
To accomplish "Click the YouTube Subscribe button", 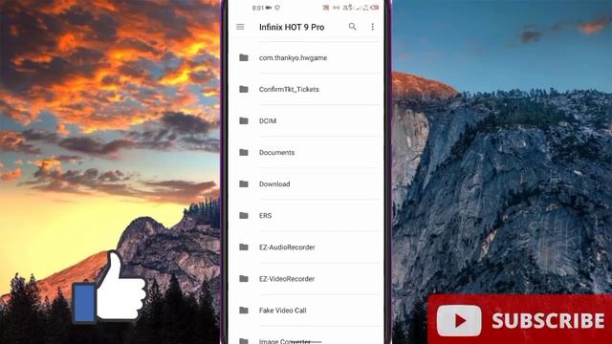I will coord(520,320).
